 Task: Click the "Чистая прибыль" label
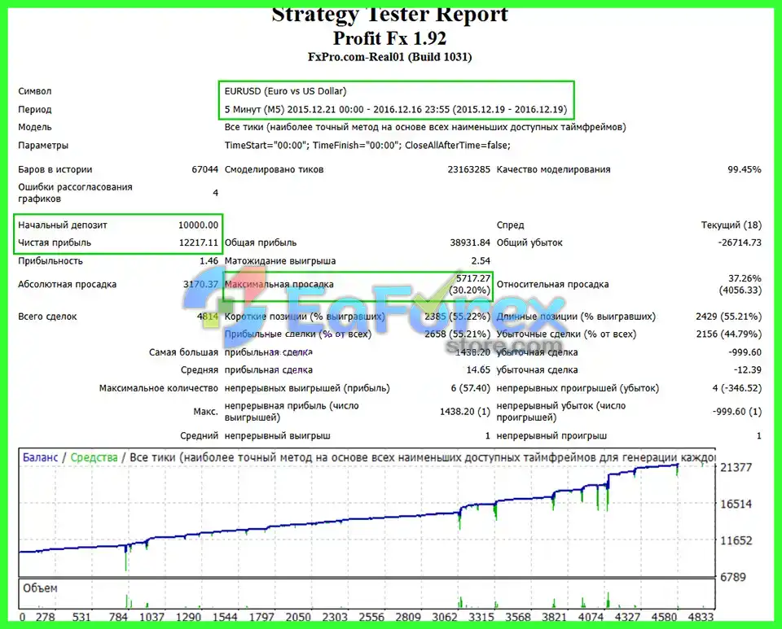pos(55,243)
